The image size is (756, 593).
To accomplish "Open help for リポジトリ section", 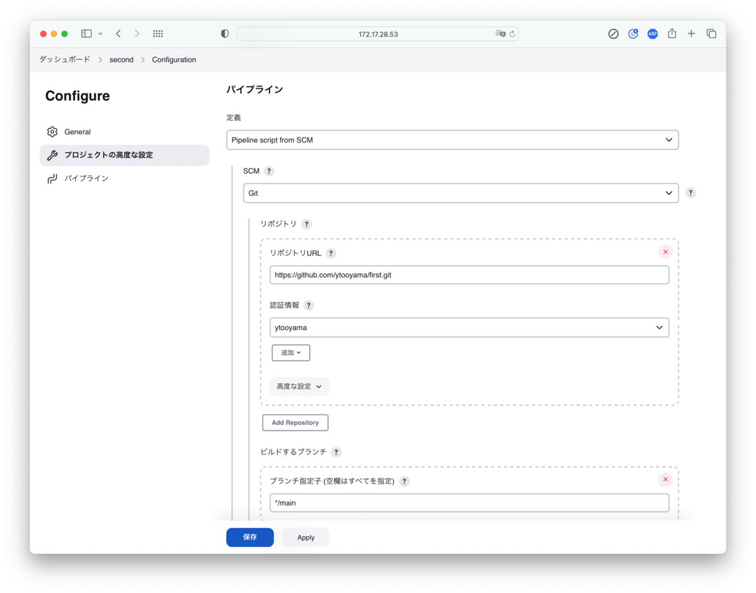I will coord(307,224).
